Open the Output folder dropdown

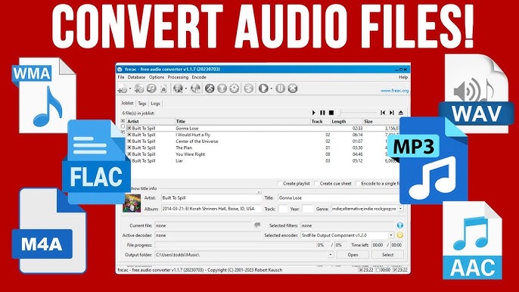331,255
